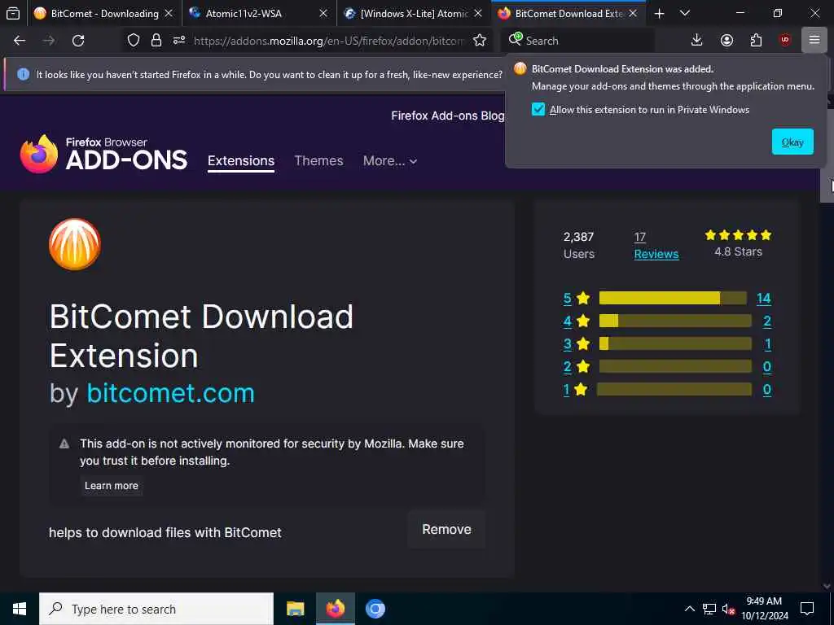Open the tracking protection shield icon
The height and width of the screenshot is (625, 834).
tap(134, 41)
